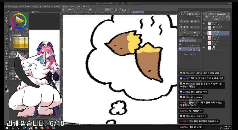238x130 pixels.
Task: Toggle visibility of 레이어 3
Action: (x=204, y=38)
